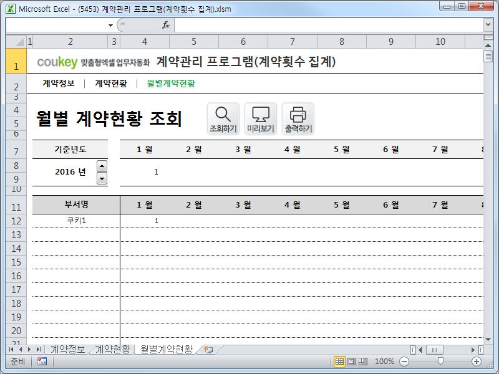
Task: Switch to Page Break Preview icon
Action: click(x=363, y=362)
